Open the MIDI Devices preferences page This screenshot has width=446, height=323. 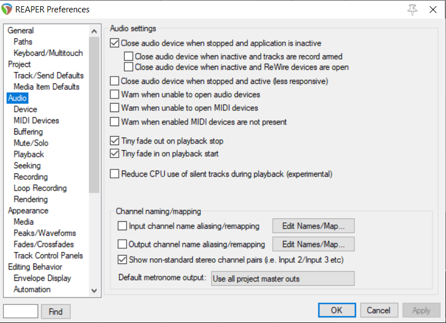(36, 120)
